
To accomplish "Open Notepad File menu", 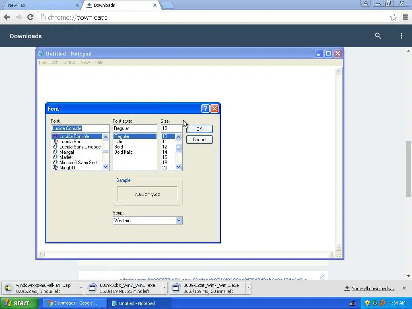I will (42, 62).
